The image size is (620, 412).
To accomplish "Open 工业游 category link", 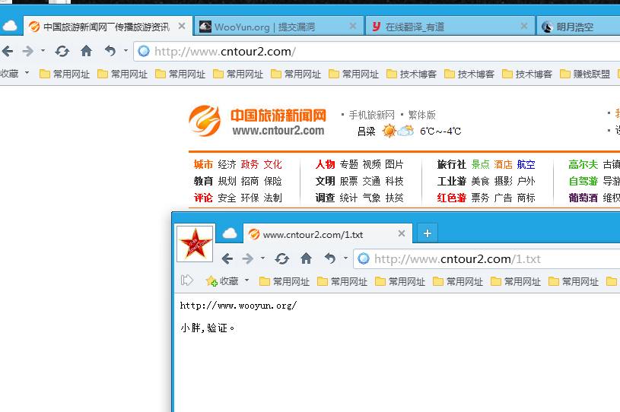I will [452, 182].
